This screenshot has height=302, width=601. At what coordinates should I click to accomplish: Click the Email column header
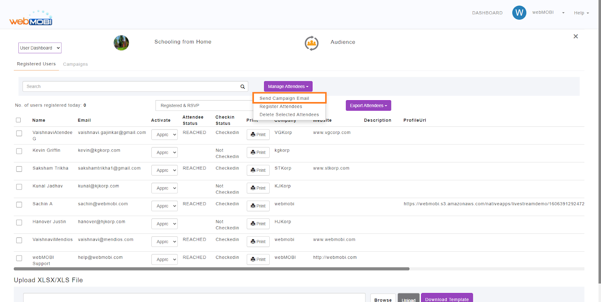pyautogui.click(x=84, y=120)
